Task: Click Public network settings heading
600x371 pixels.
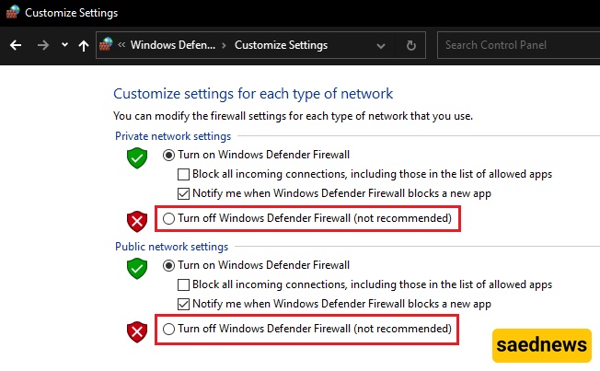Action: (171, 247)
